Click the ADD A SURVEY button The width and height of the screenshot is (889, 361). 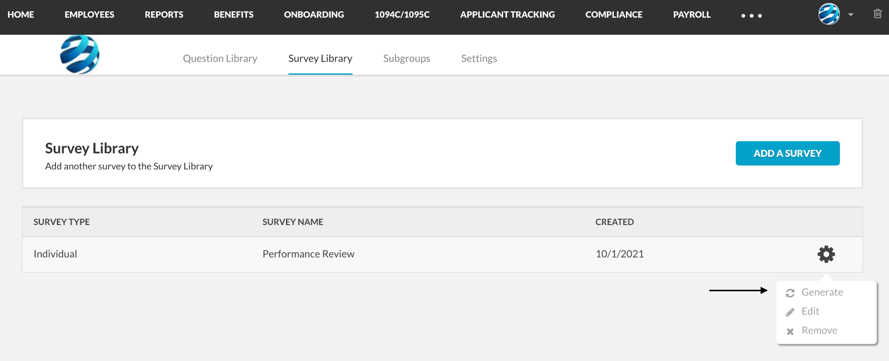787,153
